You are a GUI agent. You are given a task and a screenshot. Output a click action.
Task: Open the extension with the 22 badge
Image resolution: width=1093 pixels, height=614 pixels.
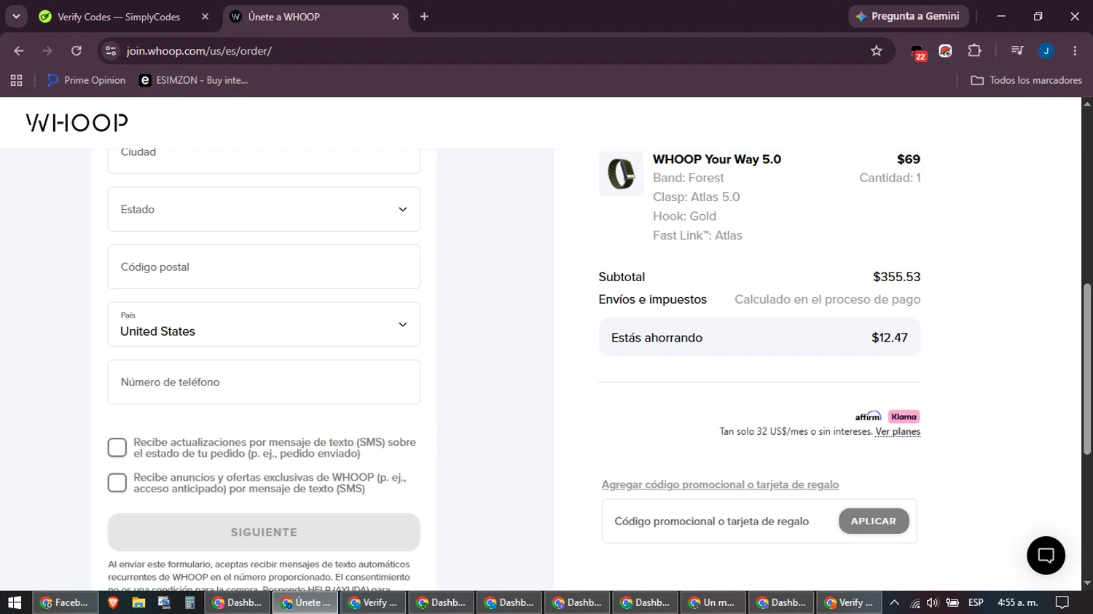(918, 52)
